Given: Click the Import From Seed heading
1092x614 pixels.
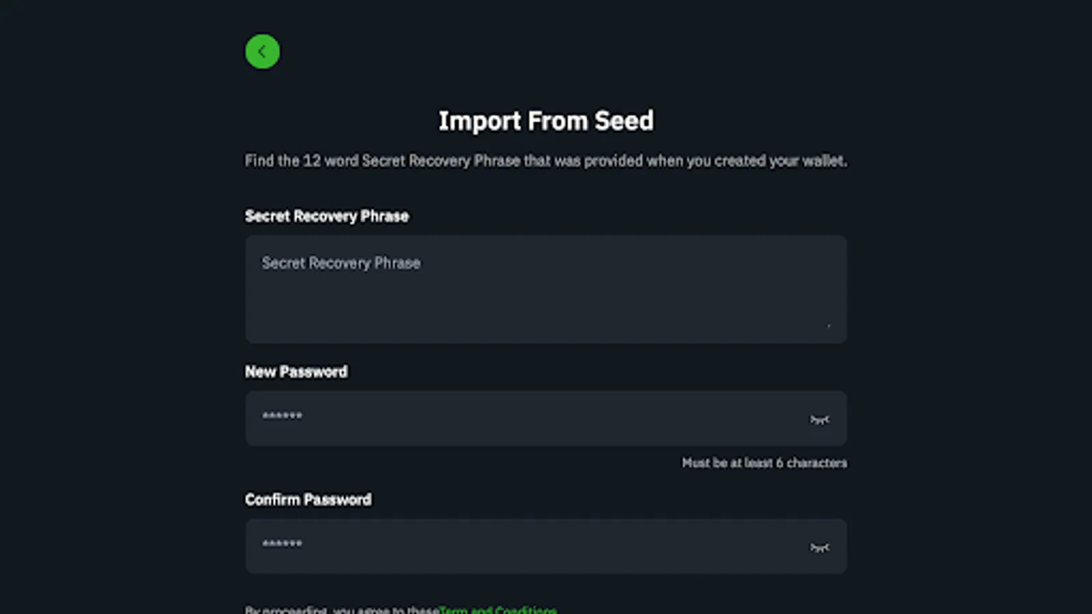Looking at the screenshot, I should pos(546,121).
